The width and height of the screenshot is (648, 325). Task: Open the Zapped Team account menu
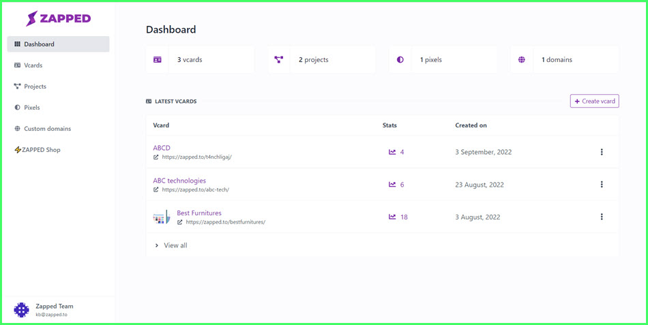pyautogui.click(x=58, y=310)
